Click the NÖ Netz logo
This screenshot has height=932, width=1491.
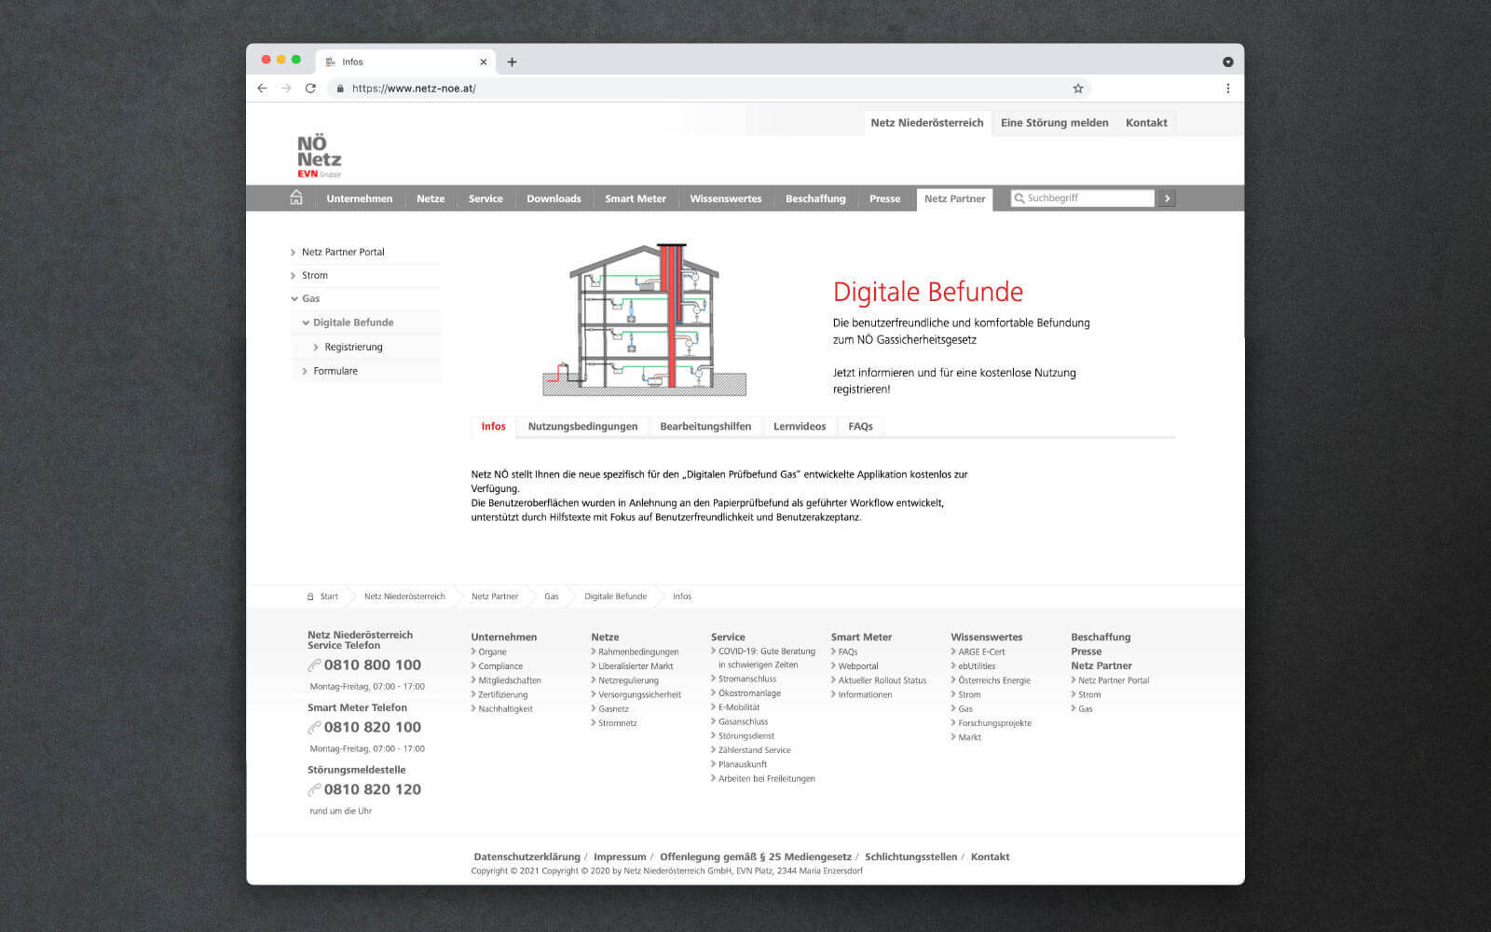319,156
